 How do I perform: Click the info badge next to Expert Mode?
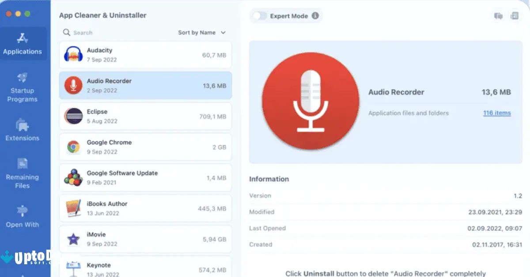click(x=315, y=16)
